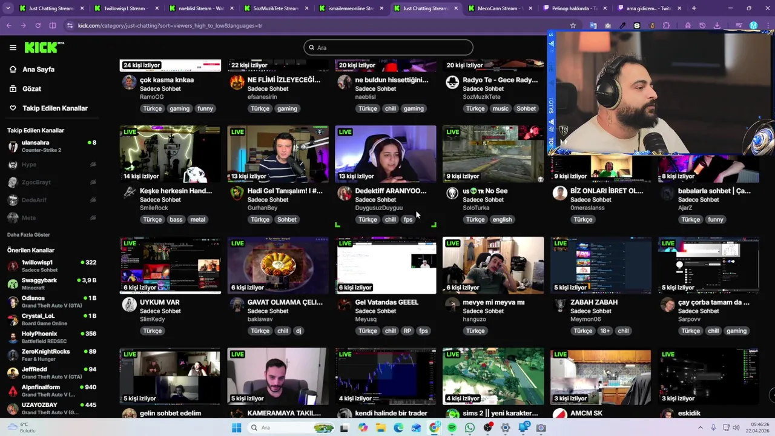Viewport: 775px width, 436px height.
Task: Switch to MecoCann Stream browser tab
Action: coord(500,8)
